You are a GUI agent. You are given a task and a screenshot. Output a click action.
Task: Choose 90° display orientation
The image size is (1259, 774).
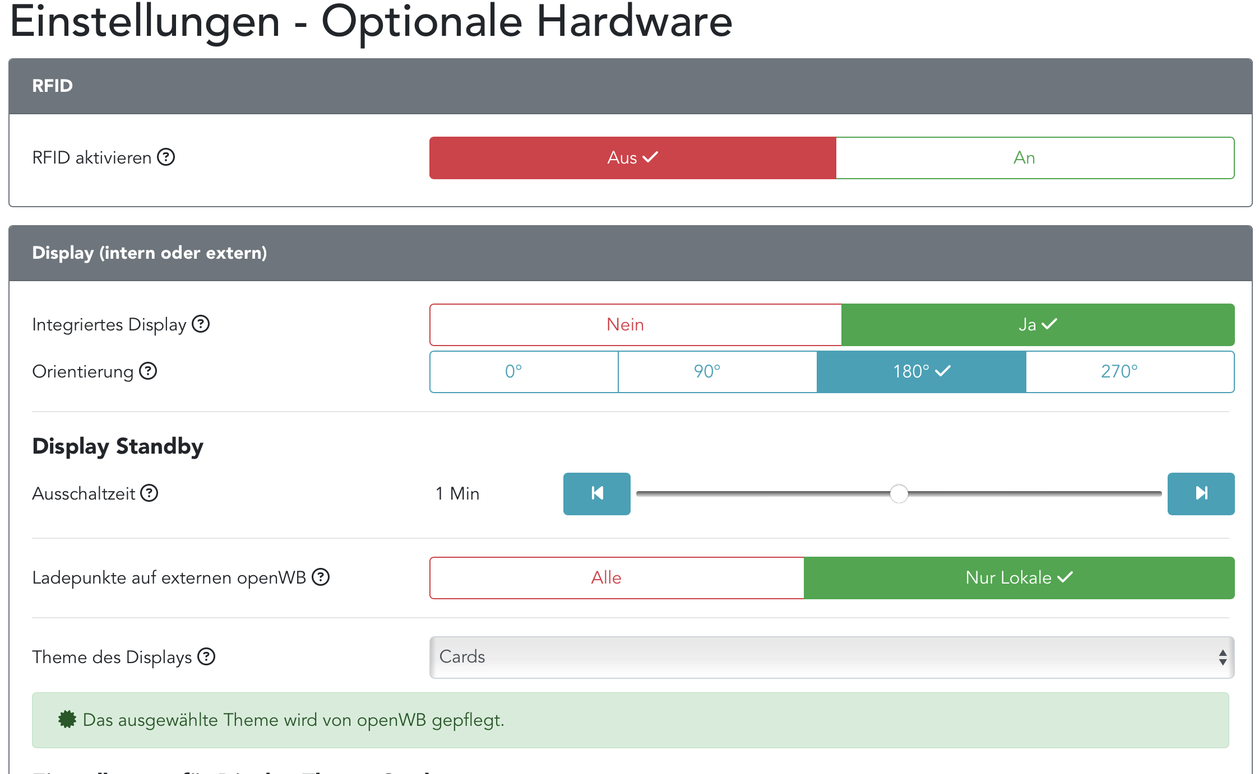click(x=717, y=372)
